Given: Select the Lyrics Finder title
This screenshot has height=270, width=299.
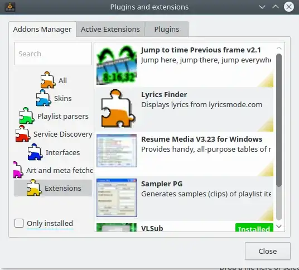Looking at the screenshot, I should pos(164,95).
